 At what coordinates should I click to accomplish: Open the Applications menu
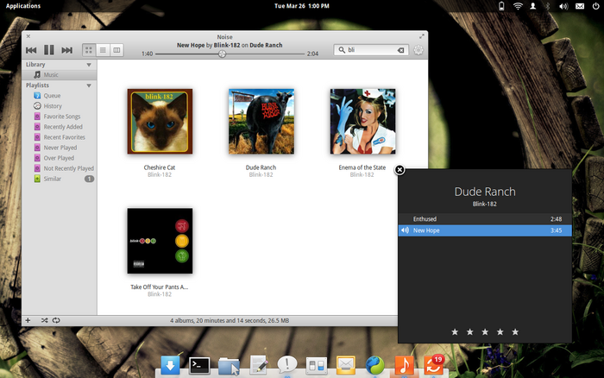[x=23, y=5]
